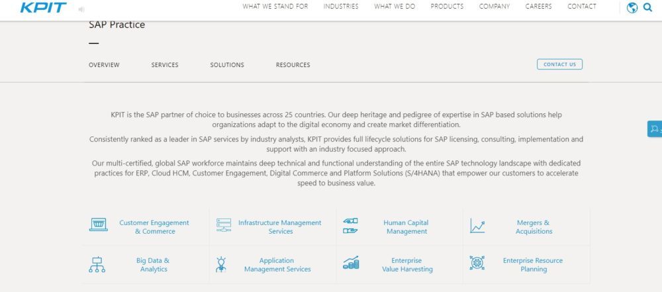Select the Resources tab
This screenshot has width=662, height=292.
(x=293, y=65)
